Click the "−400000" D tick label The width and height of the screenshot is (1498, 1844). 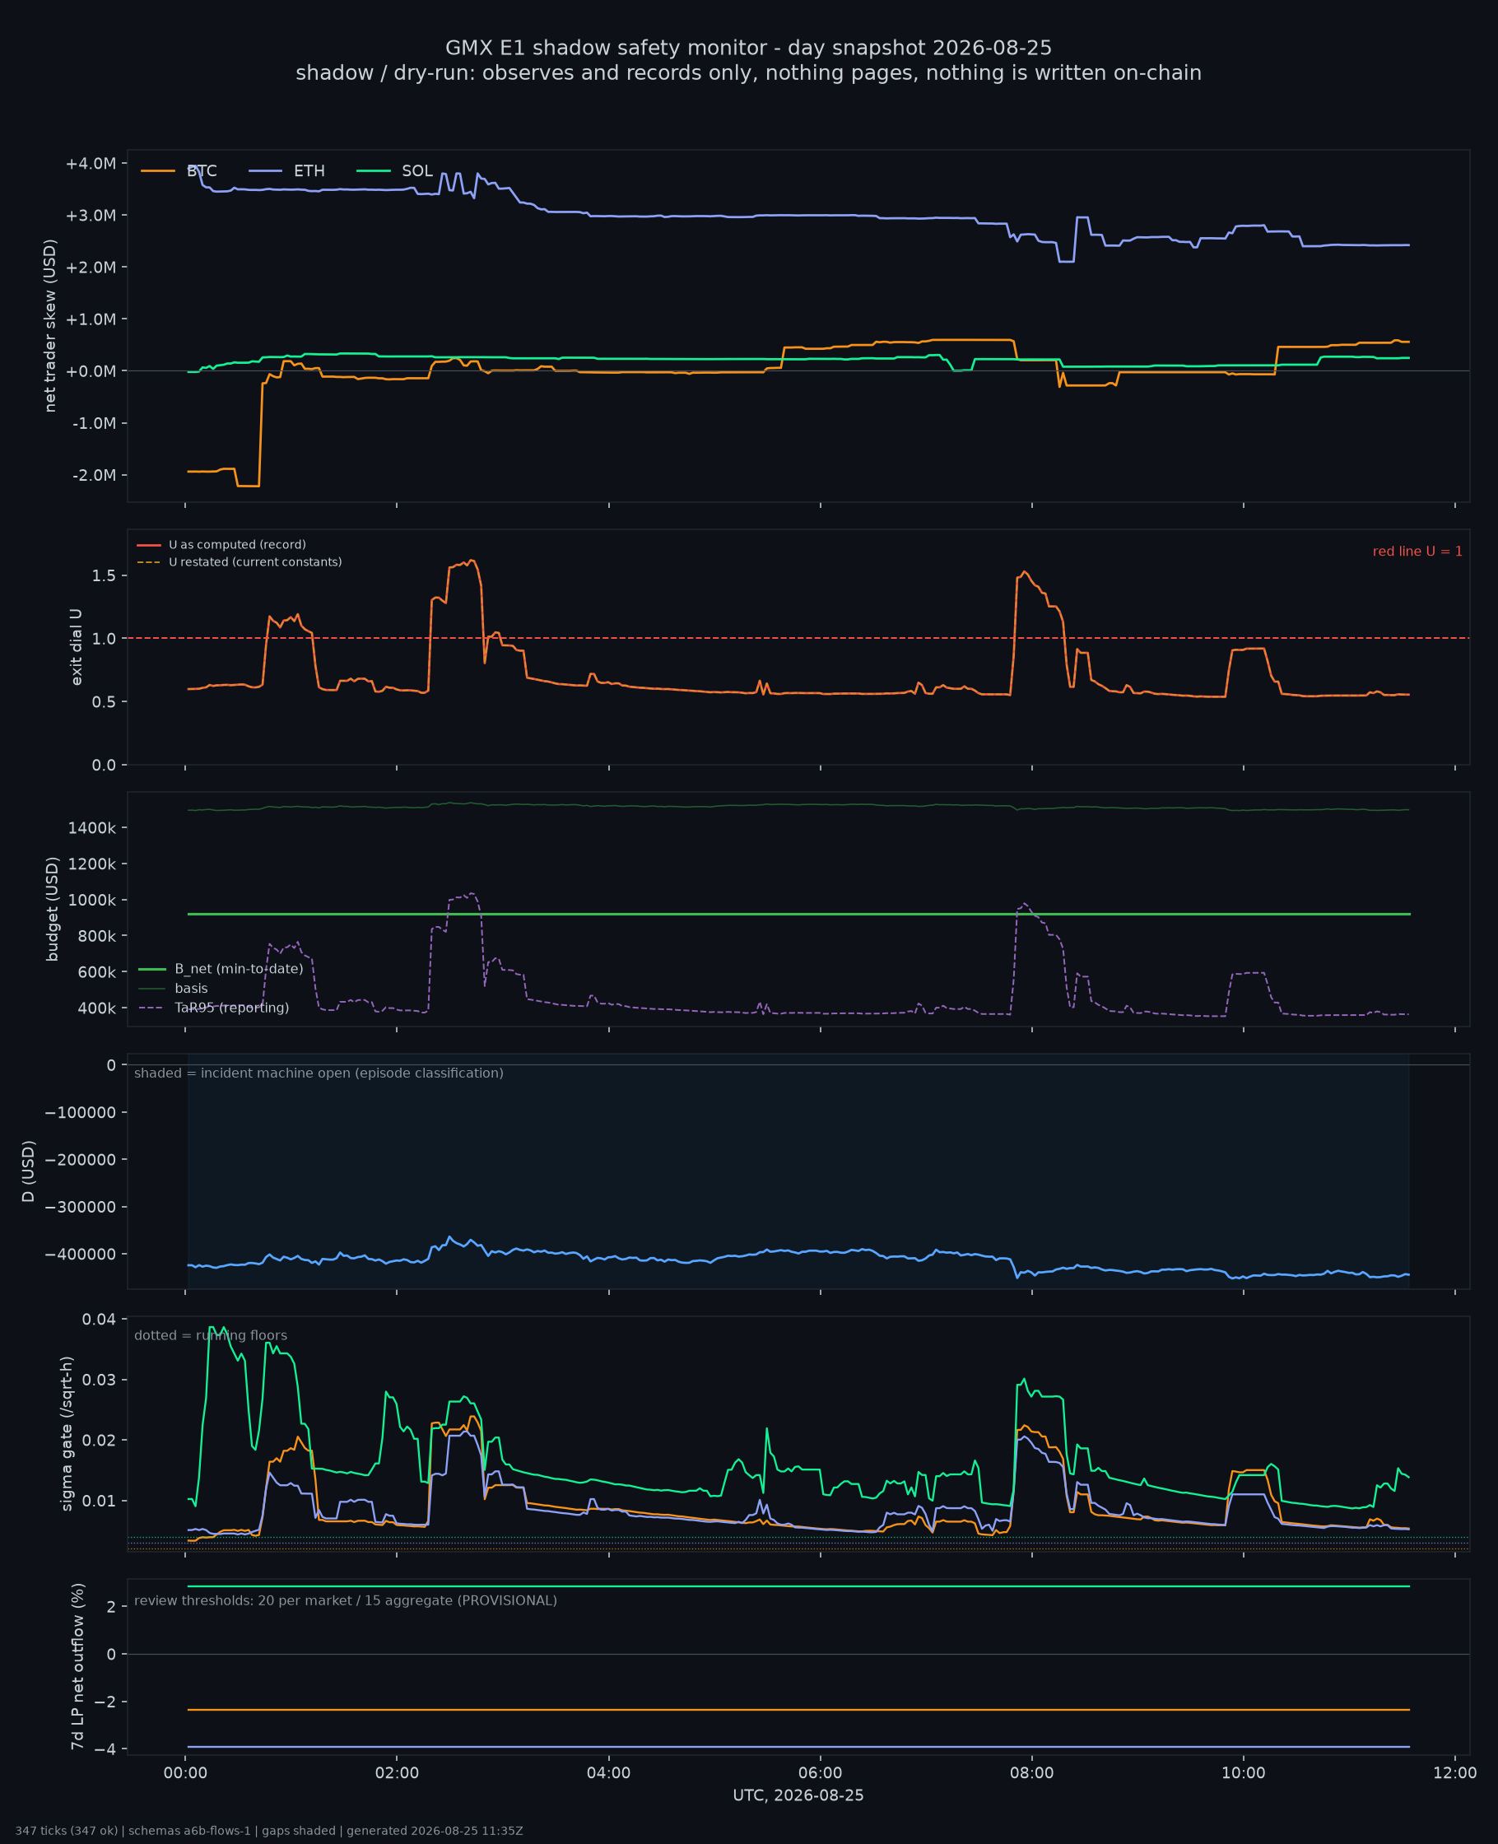(x=81, y=1255)
